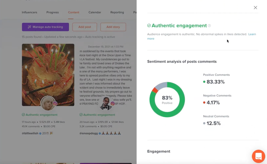Click the 45.1K comments stat
This screenshot has width=267, height=164.
31,126
